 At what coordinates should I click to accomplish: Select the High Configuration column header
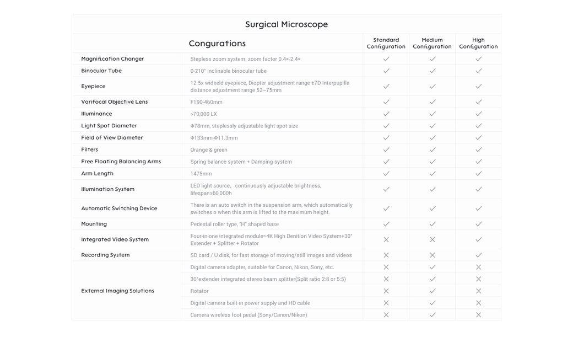[x=478, y=43]
